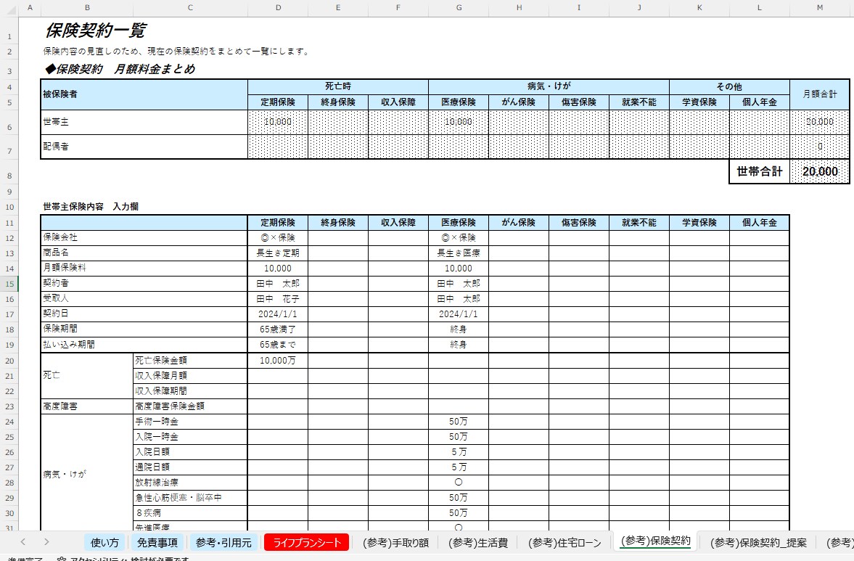
Task: Click 保険期間 終身 under 医療保険
Action: [x=459, y=329]
